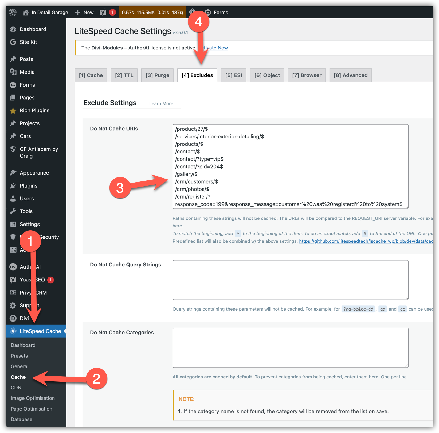The image size is (439, 433).
Task: Click the Site Kit Google icon
Action: coord(13,42)
